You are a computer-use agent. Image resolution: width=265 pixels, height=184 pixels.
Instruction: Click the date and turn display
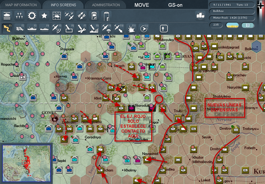coord(232,5)
